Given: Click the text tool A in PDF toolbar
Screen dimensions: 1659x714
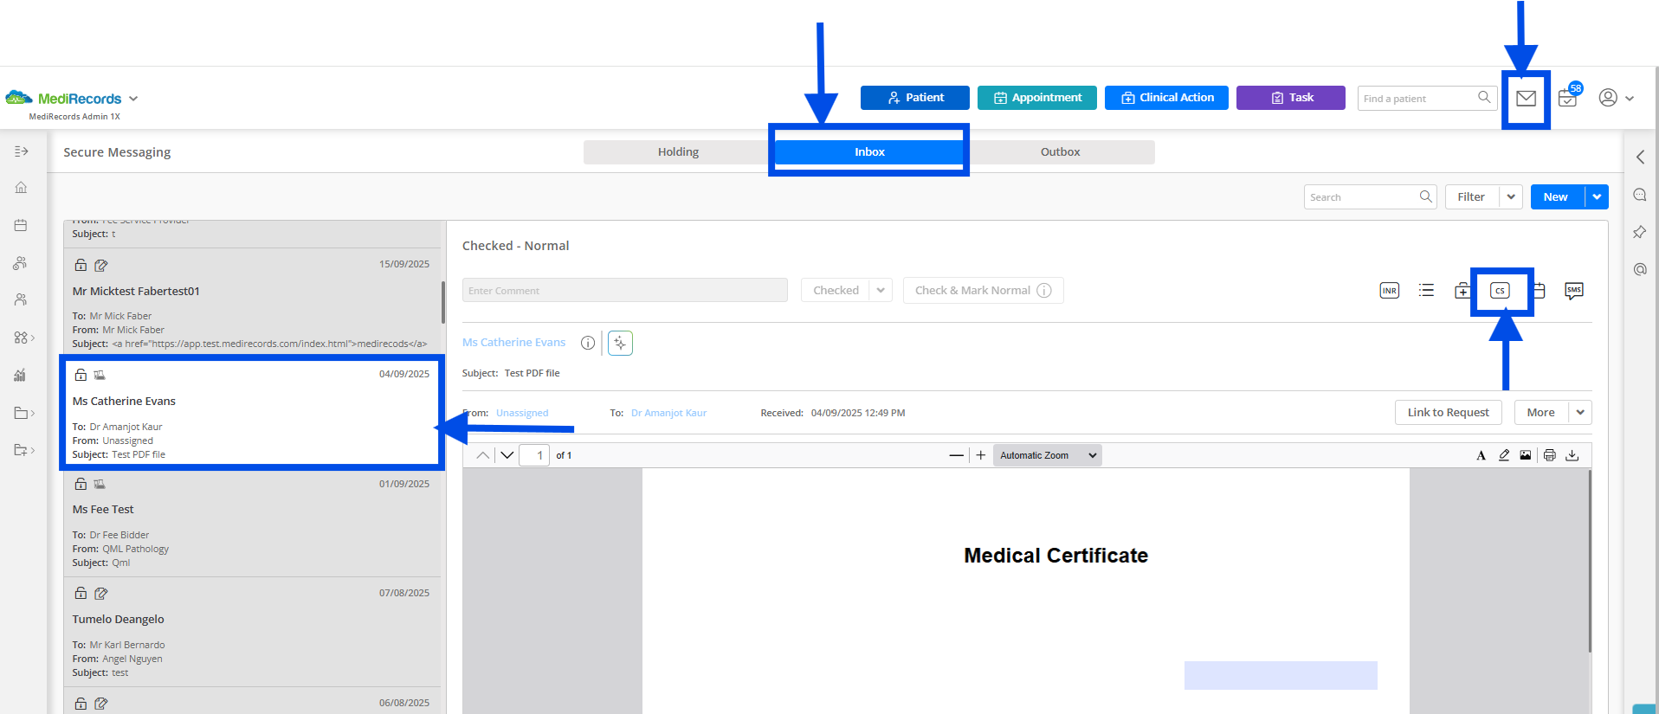Looking at the screenshot, I should click(x=1481, y=455).
